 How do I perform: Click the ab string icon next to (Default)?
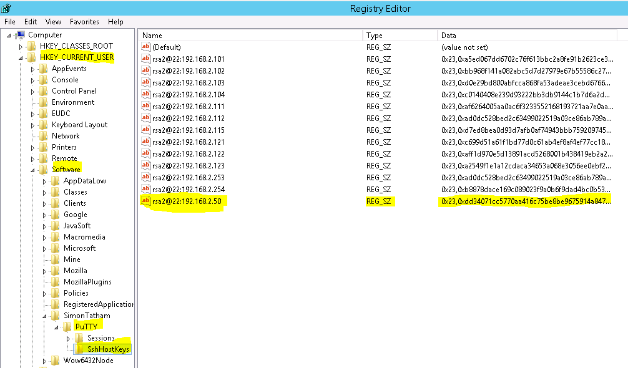click(145, 47)
